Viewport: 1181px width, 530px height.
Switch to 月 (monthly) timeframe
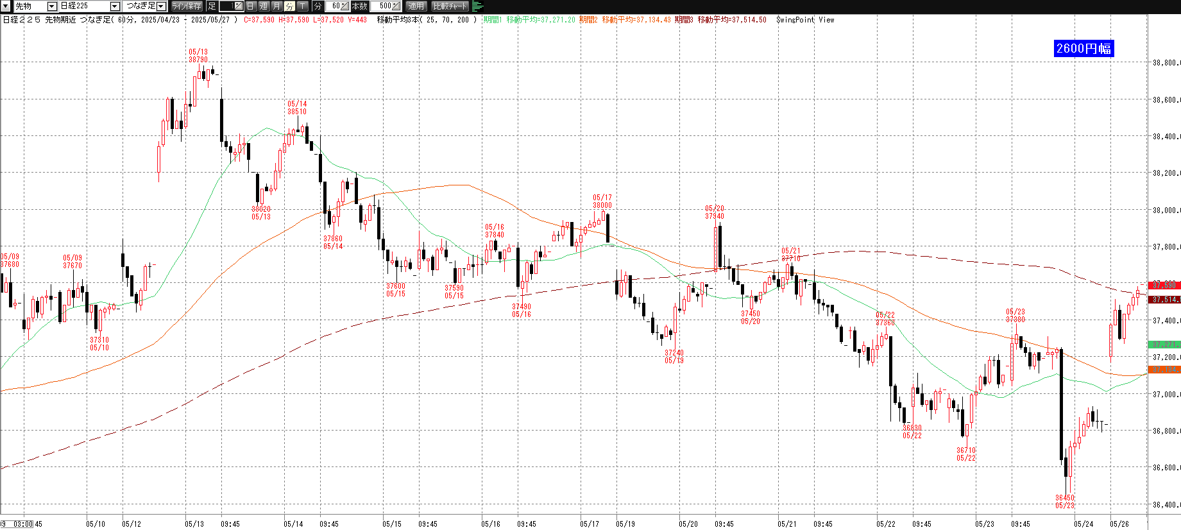coord(276,6)
